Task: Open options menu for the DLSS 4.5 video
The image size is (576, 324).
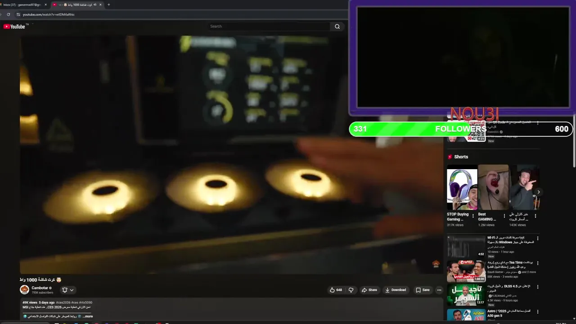Action: point(537,287)
